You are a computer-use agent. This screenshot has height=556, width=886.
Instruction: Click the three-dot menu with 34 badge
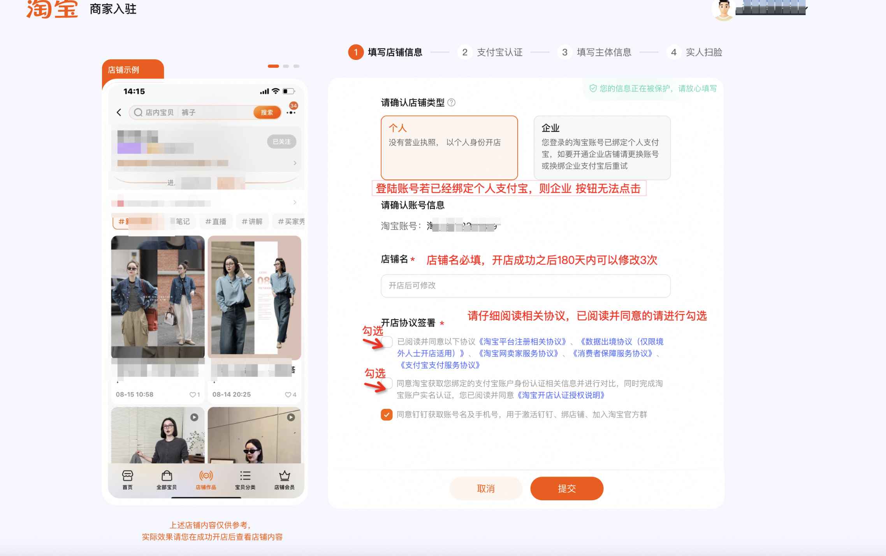point(291,113)
